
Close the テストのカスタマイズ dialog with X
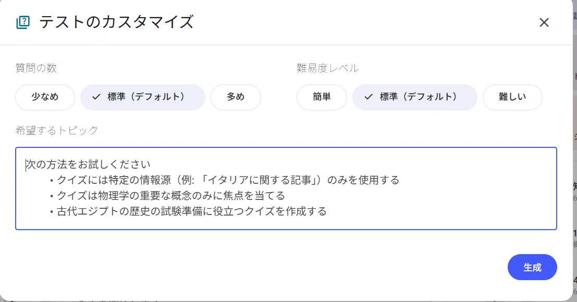click(x=544, y=22)
